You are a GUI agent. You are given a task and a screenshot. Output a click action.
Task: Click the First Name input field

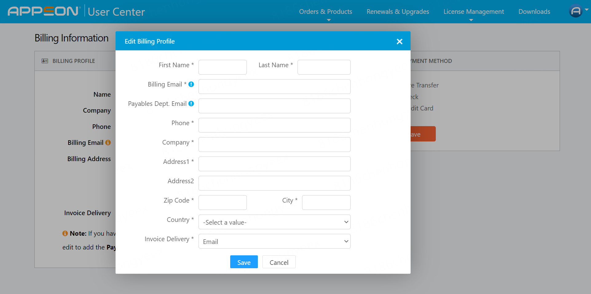point(223,67)
